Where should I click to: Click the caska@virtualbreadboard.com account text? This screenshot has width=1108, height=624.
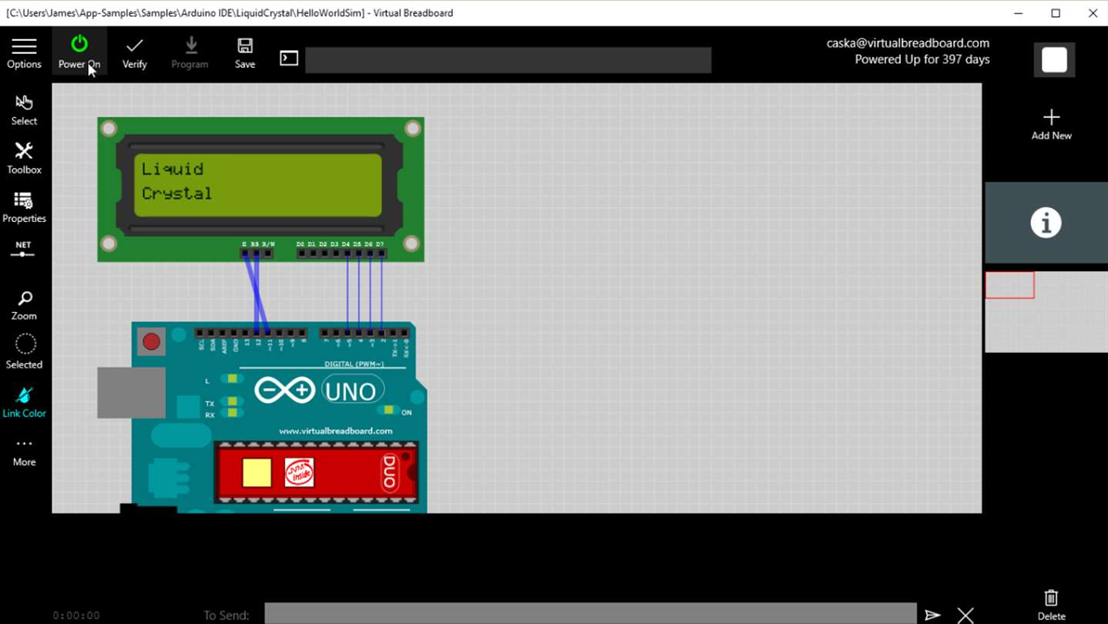908,43
